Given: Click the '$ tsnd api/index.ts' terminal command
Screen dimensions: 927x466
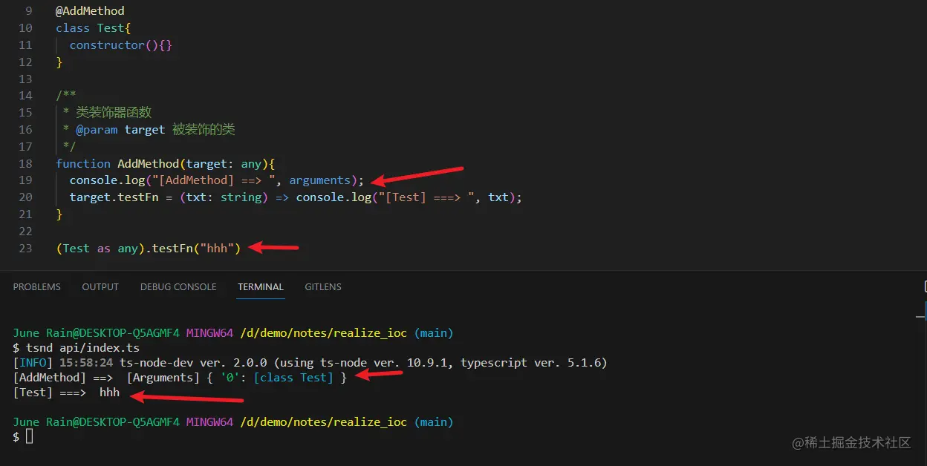Looking at the screenshot, I should click(77, 348).
